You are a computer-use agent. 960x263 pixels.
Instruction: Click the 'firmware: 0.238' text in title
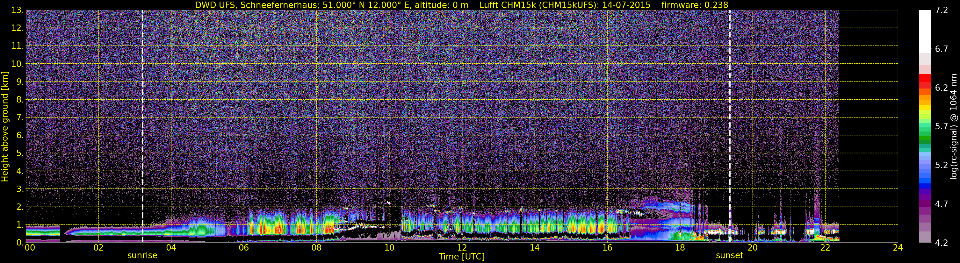point(695,5)
